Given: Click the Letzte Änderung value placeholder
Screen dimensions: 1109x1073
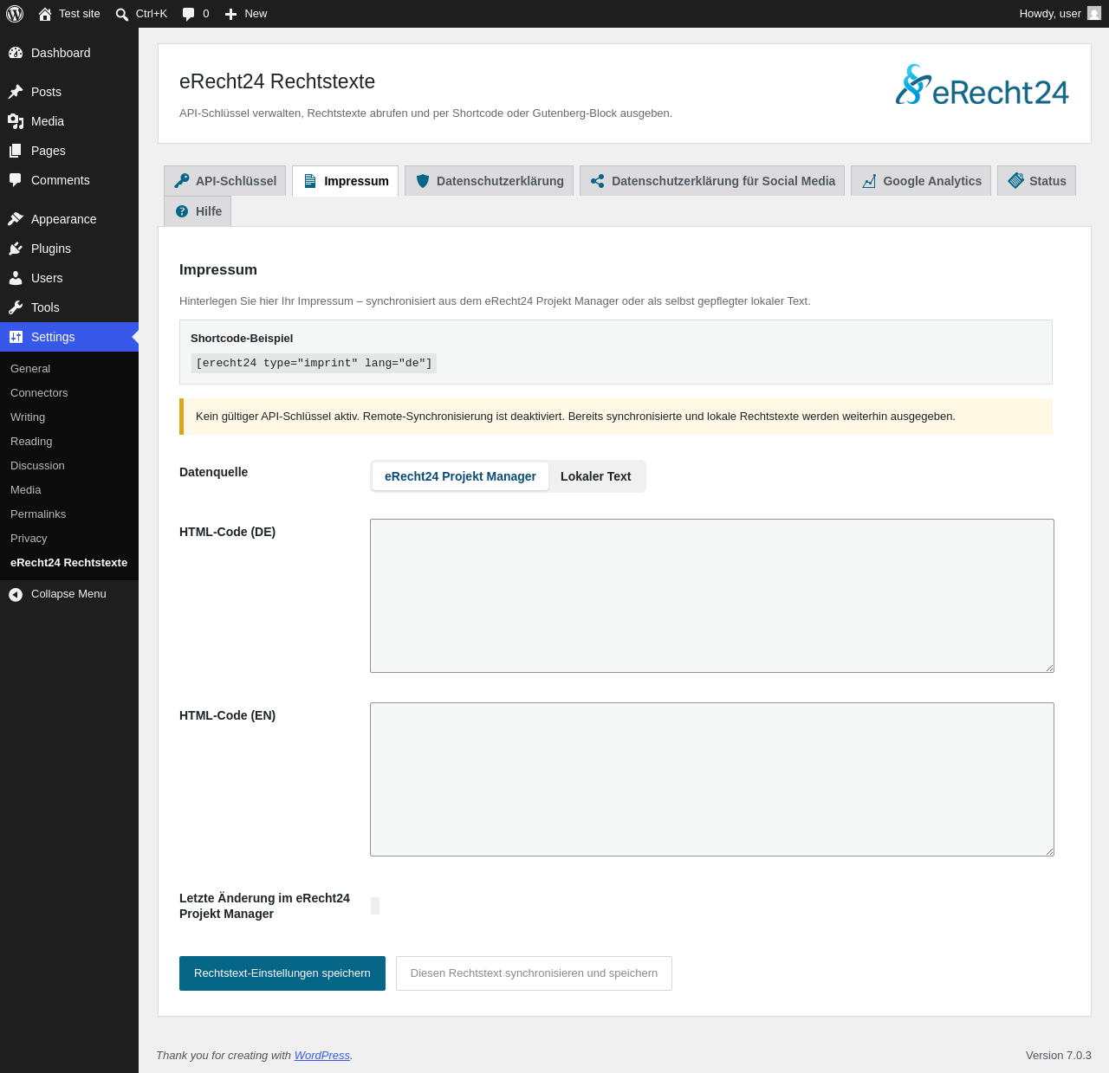Looking at the screenshot, I should tap(375, 906).
